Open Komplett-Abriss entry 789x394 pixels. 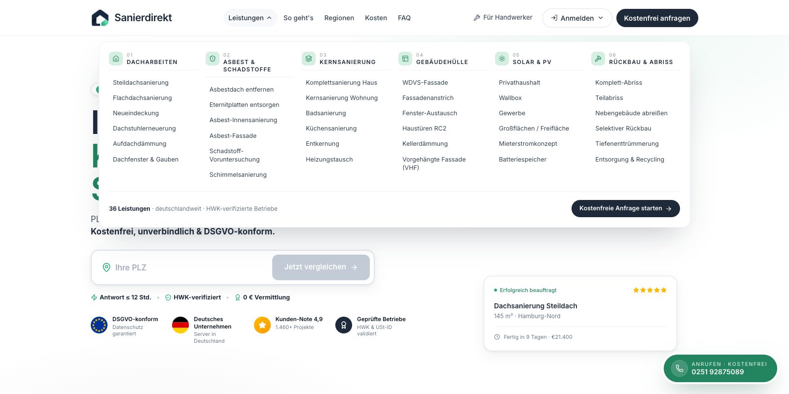[618, 82]
